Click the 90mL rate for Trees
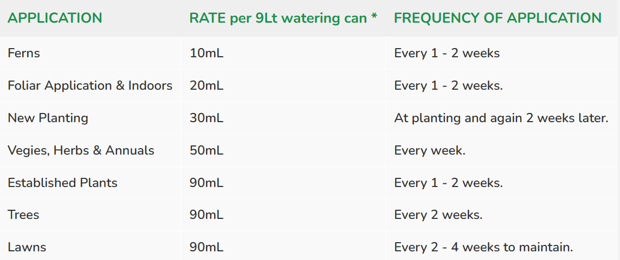Viewport: 620px width, 260px height. [x=206, y=215]
